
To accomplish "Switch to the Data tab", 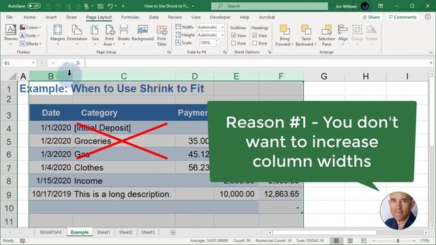I will tap(153, 17).
